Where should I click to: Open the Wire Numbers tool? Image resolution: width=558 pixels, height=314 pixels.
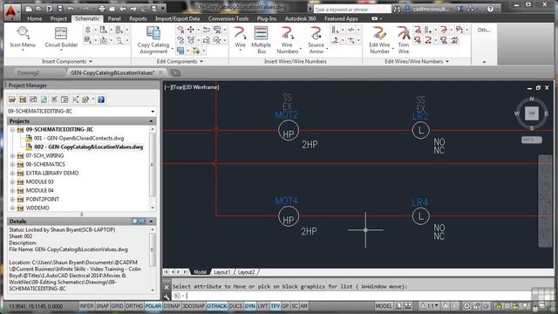click(287, 40)
